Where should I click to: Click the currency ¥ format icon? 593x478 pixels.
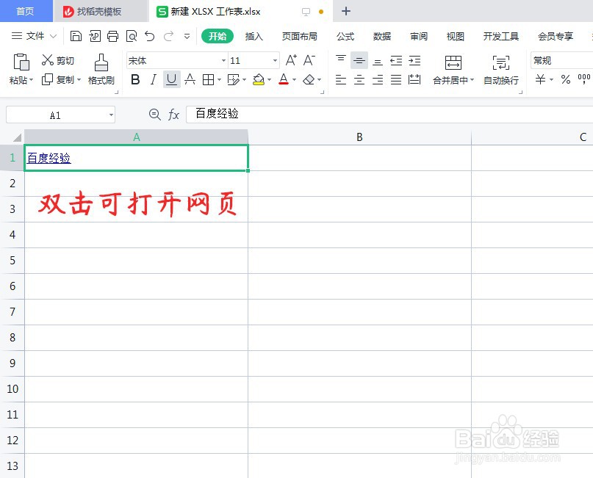pos(540,79)
